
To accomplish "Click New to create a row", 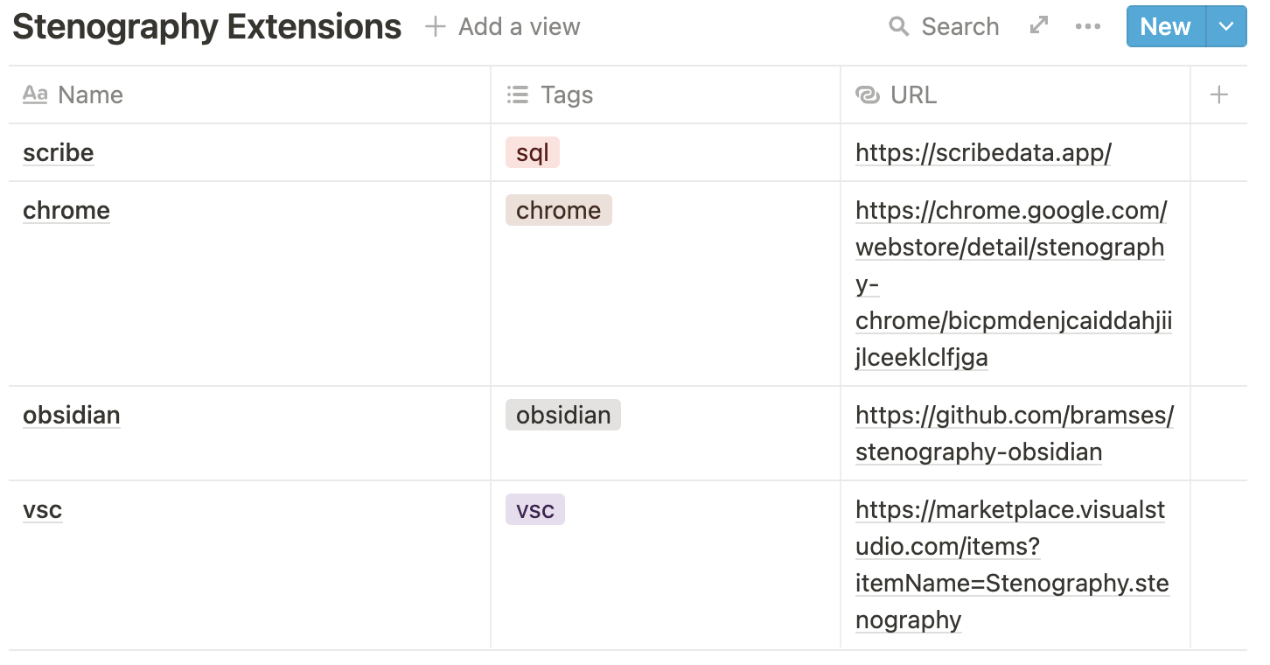I will pos(1165,26).
